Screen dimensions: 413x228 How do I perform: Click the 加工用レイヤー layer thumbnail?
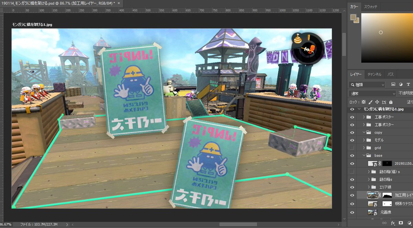tap(373, 195)
